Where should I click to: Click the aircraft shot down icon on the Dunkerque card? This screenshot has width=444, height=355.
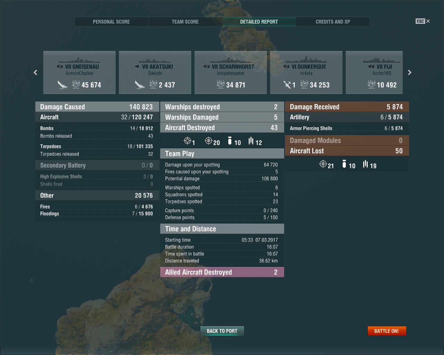pyautogui.click(x=287, y=84)
